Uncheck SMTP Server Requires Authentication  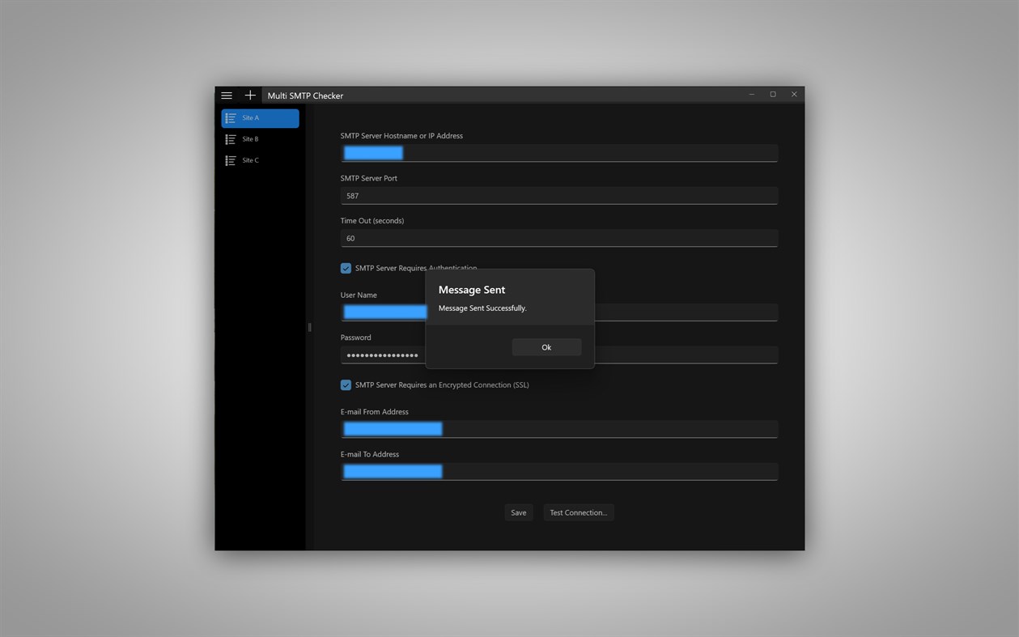click(x=346, y=268)
